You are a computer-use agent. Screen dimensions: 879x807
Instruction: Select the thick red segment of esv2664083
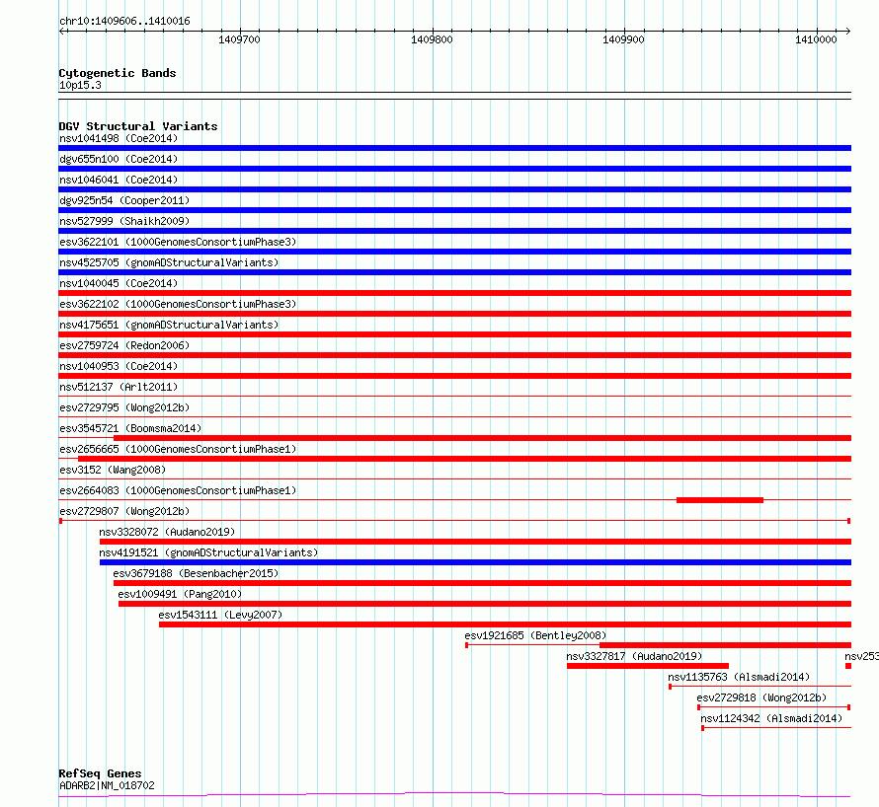pos(720,500)
